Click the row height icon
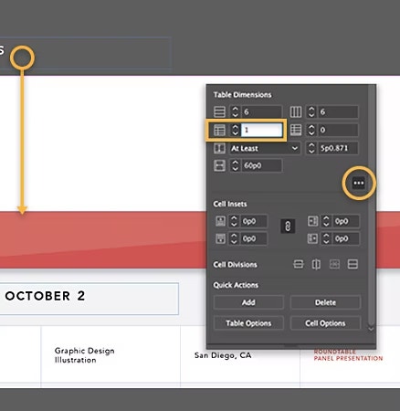The image size is (400, 411). 219,148
